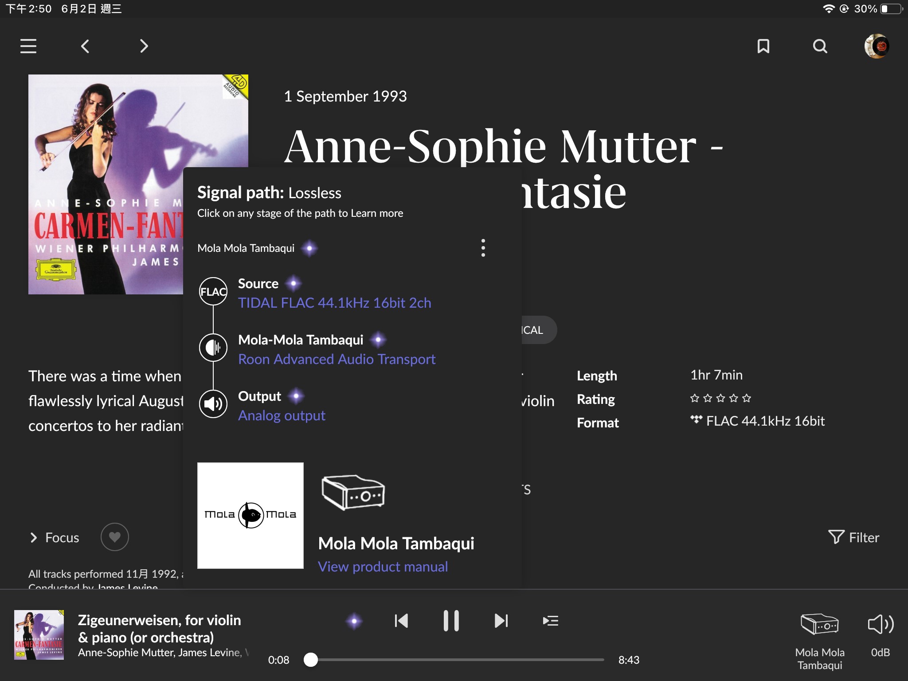Expand the Focus section
908x681 pixels.
pyautogui.click(x=54, y=537)
